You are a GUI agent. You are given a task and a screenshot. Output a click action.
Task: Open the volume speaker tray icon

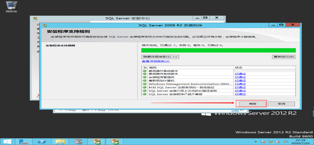pyautogui.click(x=278, y=141)
